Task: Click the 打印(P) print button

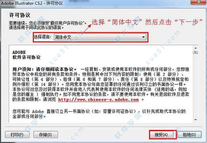Action: coord(17,135)
